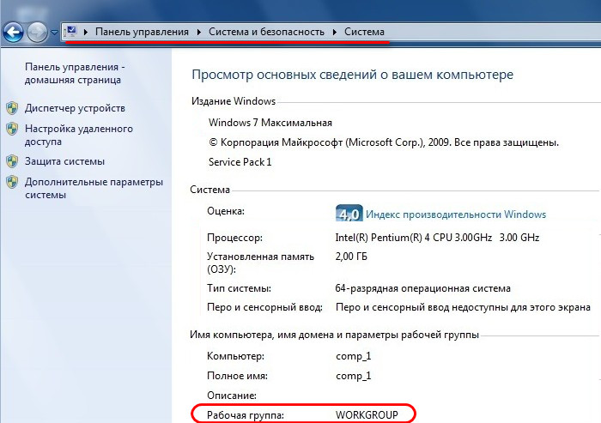601x423 pixels.
Task: Click the Windows 7 Максимальная edition text
Action: click(270, 123)
